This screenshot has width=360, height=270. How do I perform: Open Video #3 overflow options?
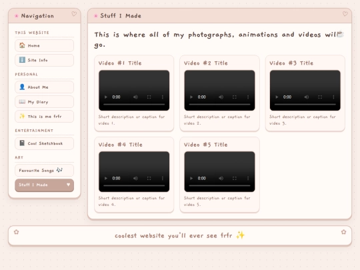[x=333, y=97]
